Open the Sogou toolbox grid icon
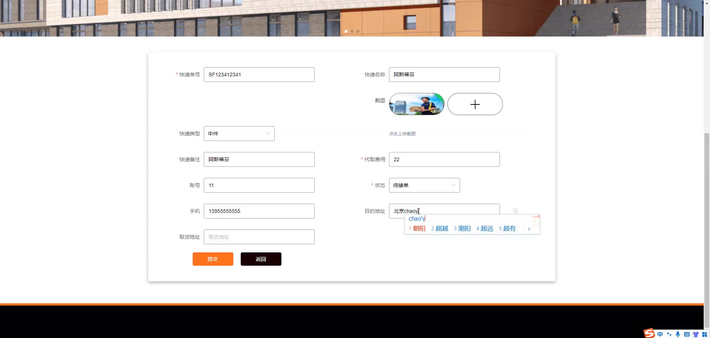 pyautogui.click(x=704, y=334)
